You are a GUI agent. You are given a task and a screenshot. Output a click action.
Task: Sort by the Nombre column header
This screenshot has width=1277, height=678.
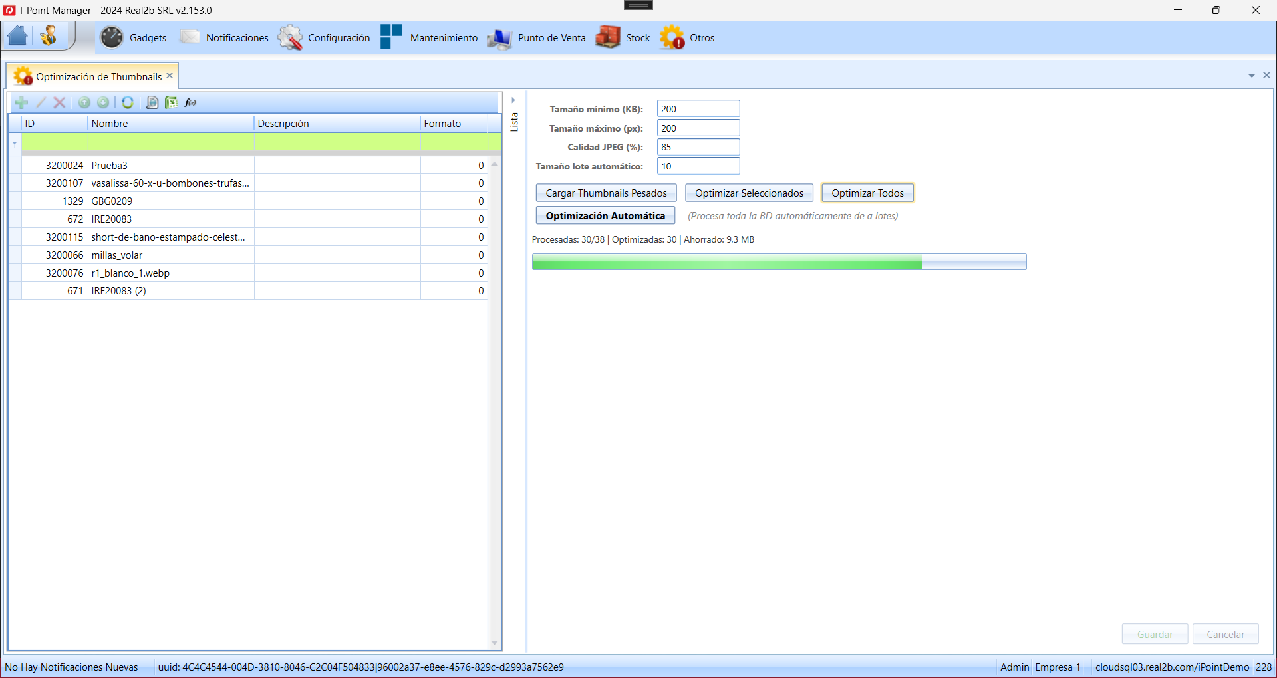click(x=171, y=124)
